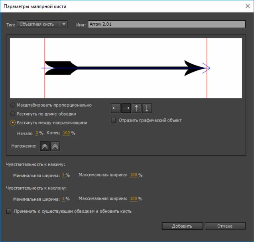Select the second Наложение overlap icon
This screenshot has width=254, height=242.
point(55,146)
